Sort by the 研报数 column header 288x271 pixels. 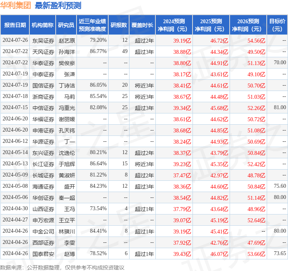118,25
